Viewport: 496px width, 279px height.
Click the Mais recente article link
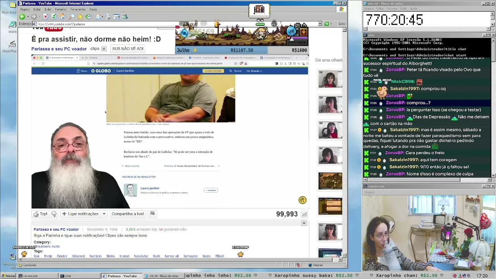[x=131, y=166]
